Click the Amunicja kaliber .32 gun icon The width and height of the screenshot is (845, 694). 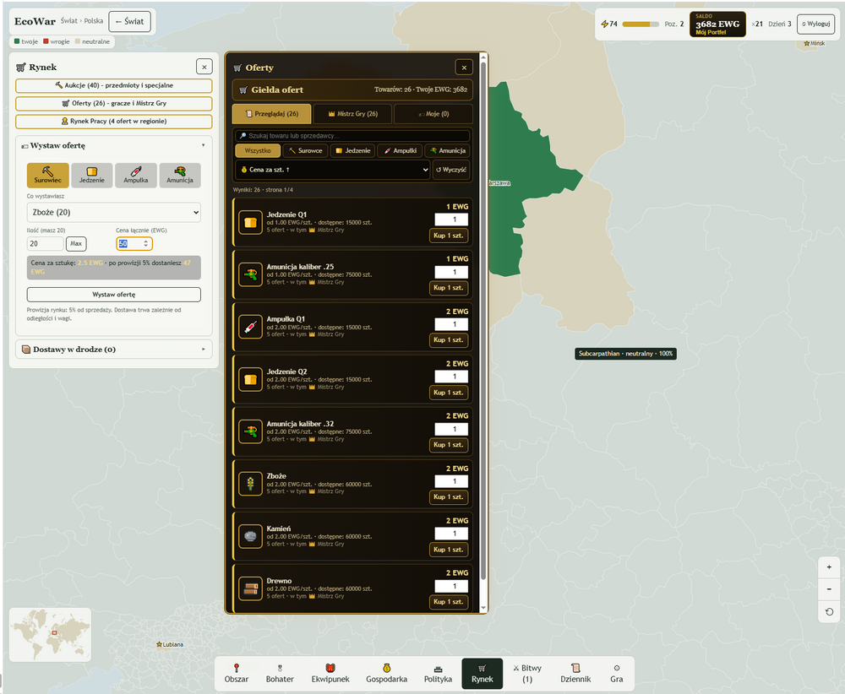coord(251,431)
